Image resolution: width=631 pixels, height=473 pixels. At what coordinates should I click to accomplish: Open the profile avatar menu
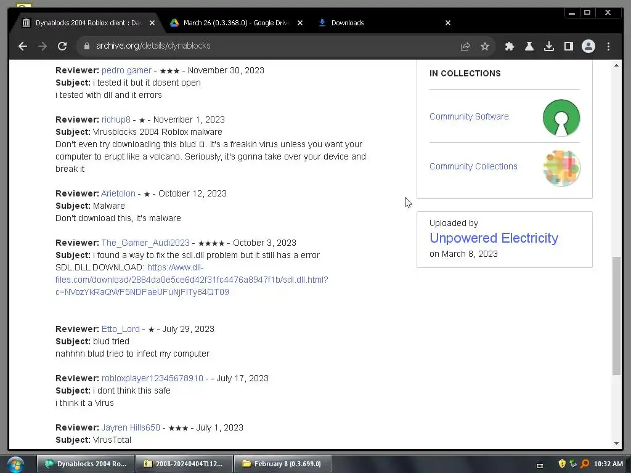coord(588,46)
